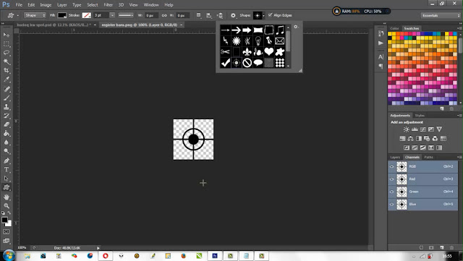Select the Pen tool
The image size is (463, 261).
[x=7, y=161]
